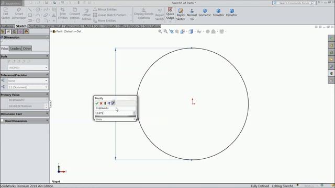Click Rebuild icon in Modify dialog

click(x=105, y=103)
